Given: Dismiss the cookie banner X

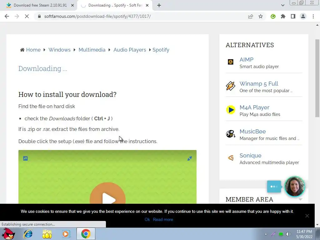Looking at the screenshot, I should pos(307,216).
